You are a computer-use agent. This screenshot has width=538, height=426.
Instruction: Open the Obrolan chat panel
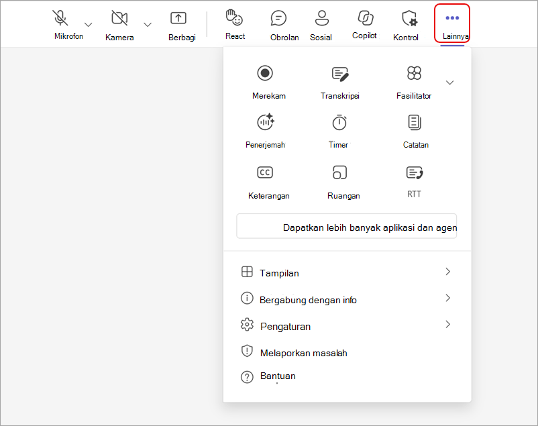pos(284,25)
